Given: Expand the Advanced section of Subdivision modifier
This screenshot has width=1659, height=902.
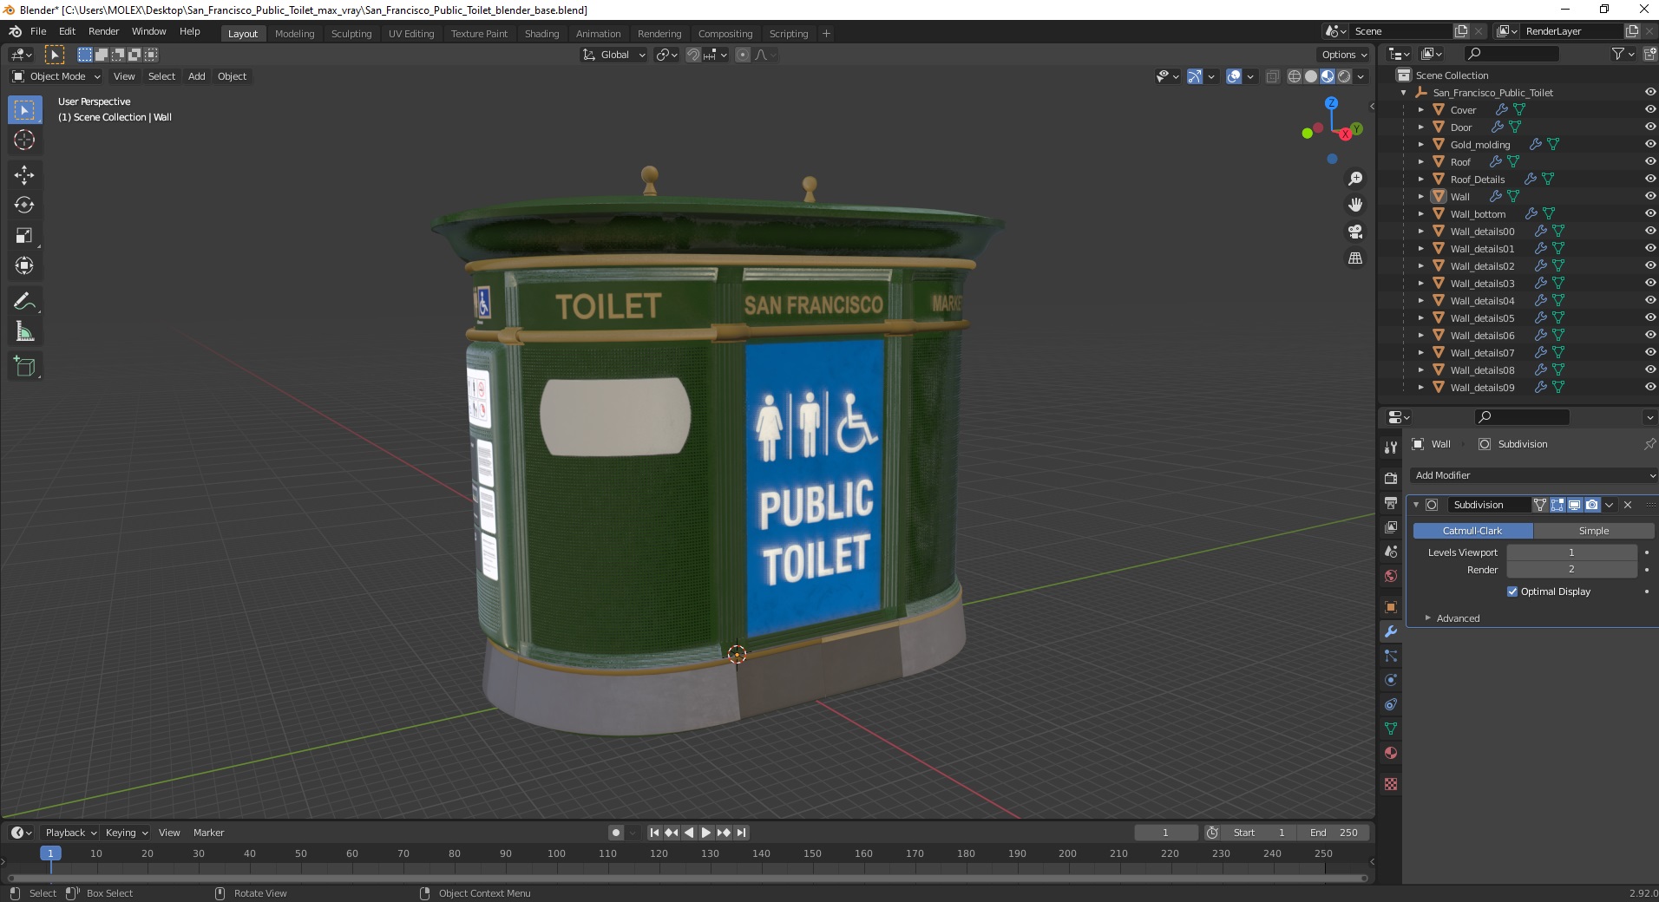Looking at the screenshot, I should [1458, 618].
